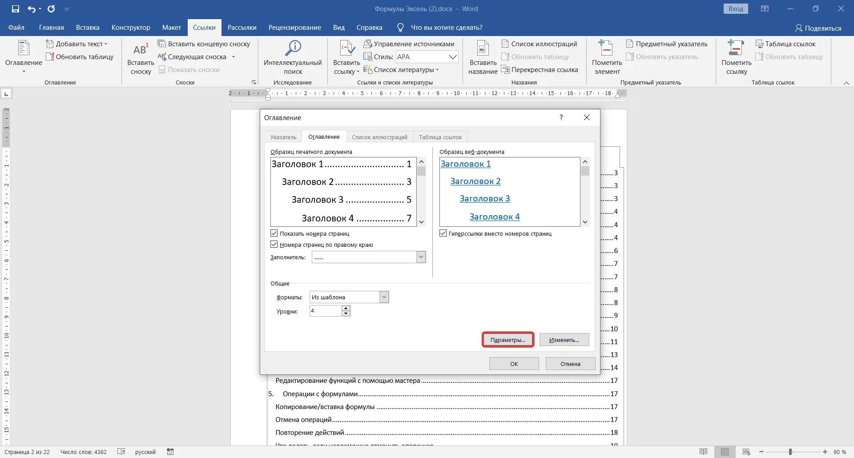This screenshot has height=458, width=854.
Task: Zoom out with the minus button
Action: pos(761,452)
